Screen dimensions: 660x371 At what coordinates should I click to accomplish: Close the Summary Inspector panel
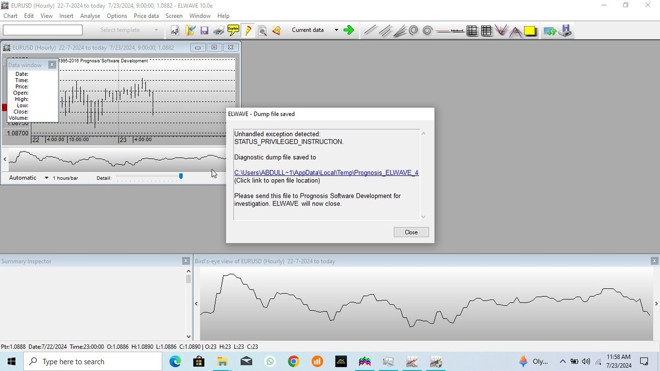click(186, 261)
